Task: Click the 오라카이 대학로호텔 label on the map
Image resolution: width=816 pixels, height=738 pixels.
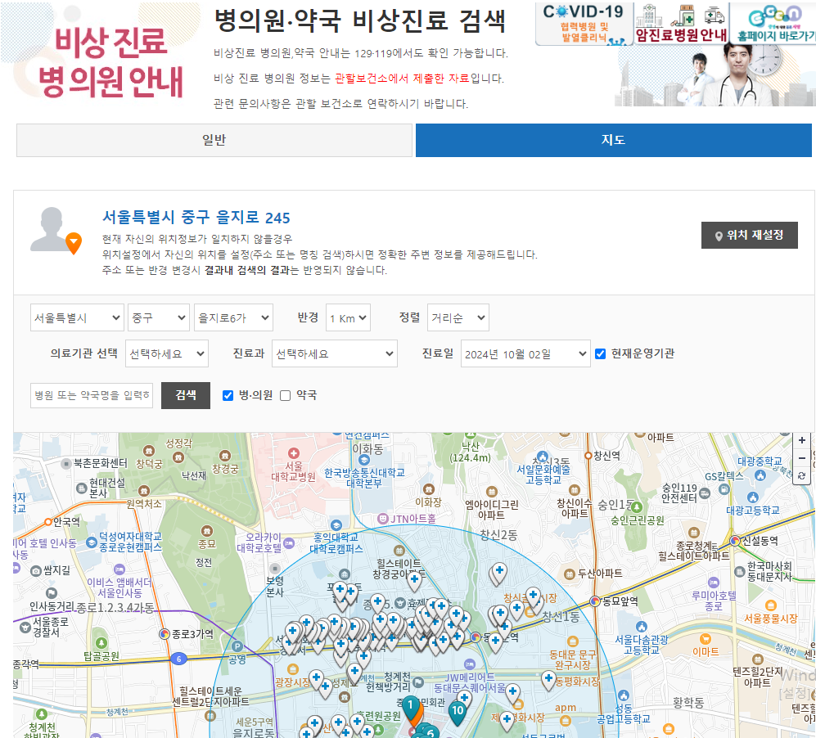Action: 259,542
